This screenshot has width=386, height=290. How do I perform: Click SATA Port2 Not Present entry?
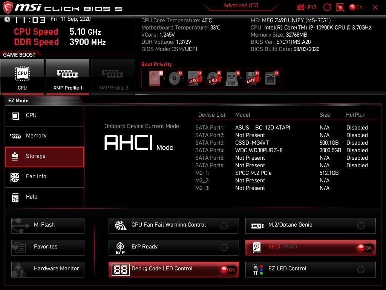pyautogui.click(x=250, y=136)
